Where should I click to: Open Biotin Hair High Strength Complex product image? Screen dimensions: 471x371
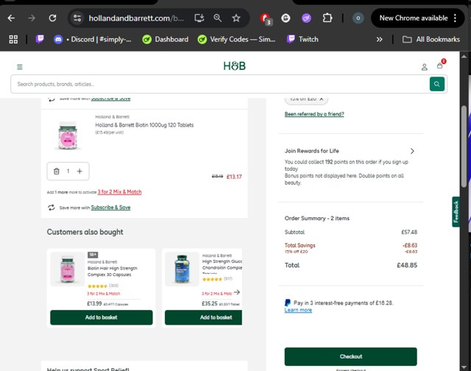67,269
